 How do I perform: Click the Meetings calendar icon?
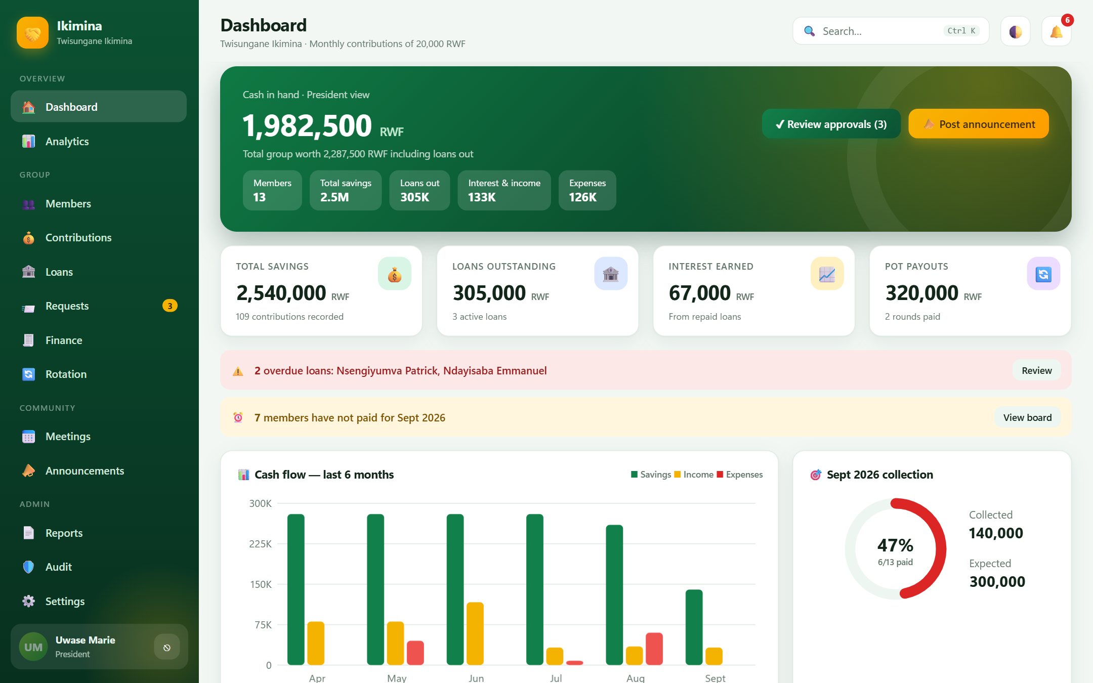tap(29, 437)
